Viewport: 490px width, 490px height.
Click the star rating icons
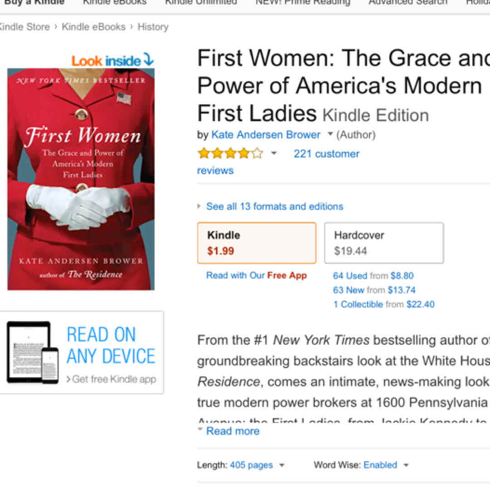[x=230, y=154]
